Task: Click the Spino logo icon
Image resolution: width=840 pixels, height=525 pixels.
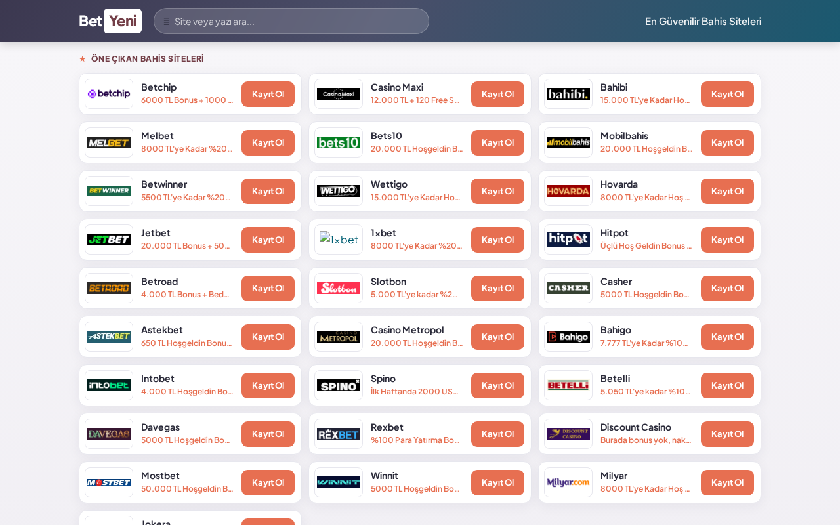Action: tap(339, 385)
